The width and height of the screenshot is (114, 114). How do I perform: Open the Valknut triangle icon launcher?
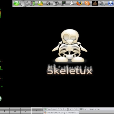[x=95, y=3]
